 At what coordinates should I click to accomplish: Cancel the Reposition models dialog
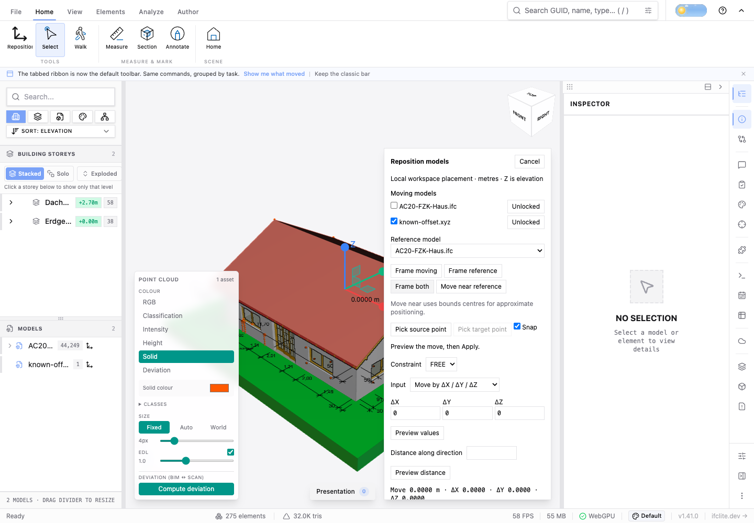pos(529,162)
